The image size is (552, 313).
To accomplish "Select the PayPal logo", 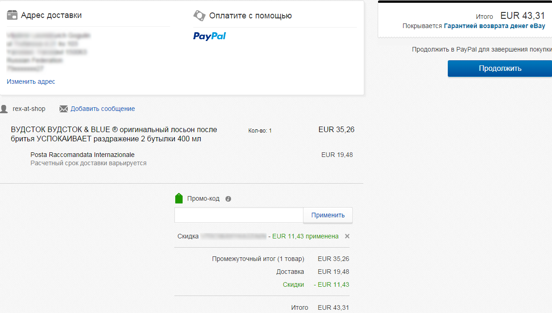I will [x=209, y=36].
